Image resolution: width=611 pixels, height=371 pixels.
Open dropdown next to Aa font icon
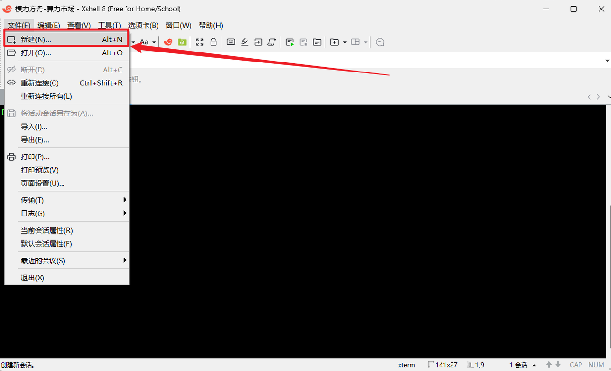coord(154,42)
